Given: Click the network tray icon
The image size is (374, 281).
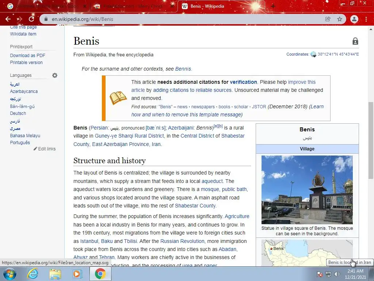Looking at the screenshot, I should [x=328, y=274].
